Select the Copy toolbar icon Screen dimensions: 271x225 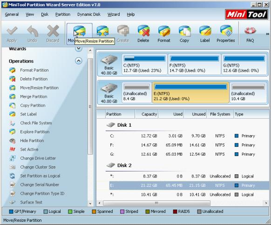tap(184, 31)
